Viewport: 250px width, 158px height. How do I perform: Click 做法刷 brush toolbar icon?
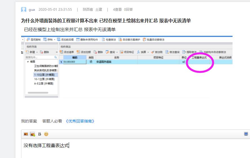(x=153, y=52)
